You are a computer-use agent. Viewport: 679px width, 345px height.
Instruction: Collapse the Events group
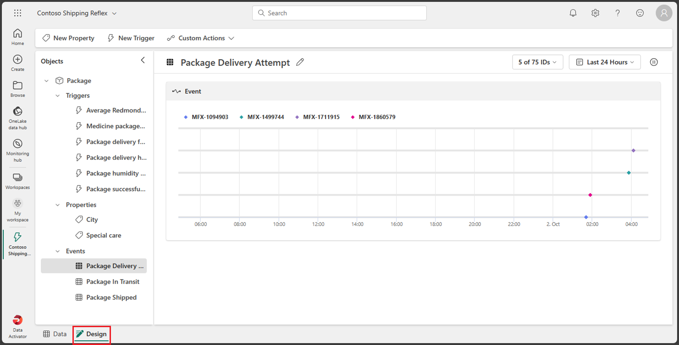click(57, 251)
